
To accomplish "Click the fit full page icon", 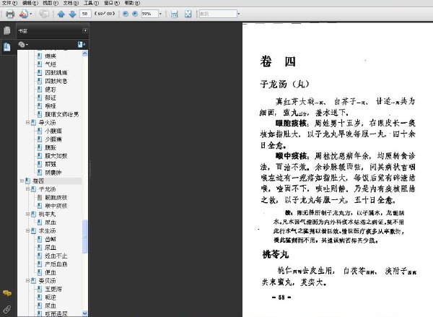I will tap(188, 14).
